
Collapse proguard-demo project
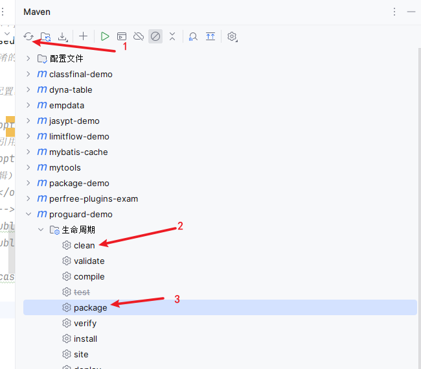(x=28, y=214)
